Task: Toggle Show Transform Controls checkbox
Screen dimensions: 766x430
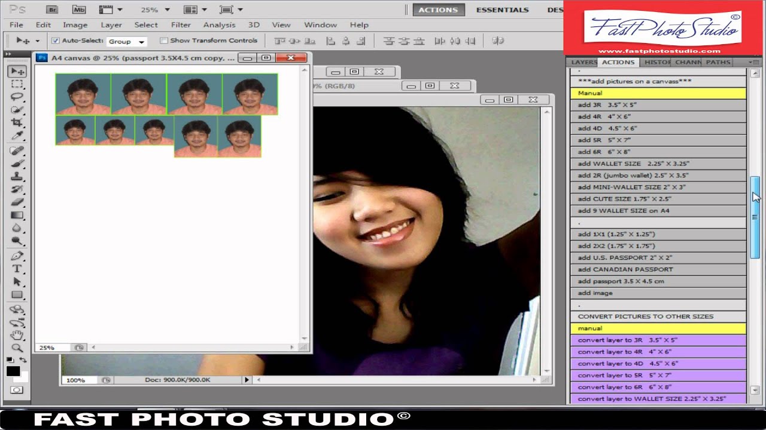Action: [164, 41]
